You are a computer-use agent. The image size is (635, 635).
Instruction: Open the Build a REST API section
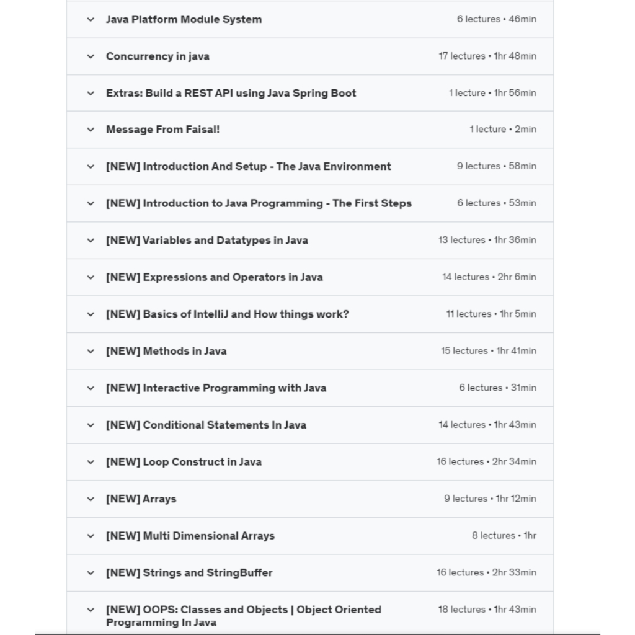[x=231, y=93]
